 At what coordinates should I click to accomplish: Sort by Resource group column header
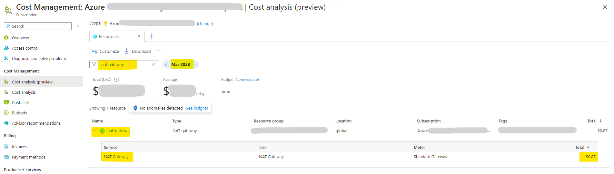point(269,121)
